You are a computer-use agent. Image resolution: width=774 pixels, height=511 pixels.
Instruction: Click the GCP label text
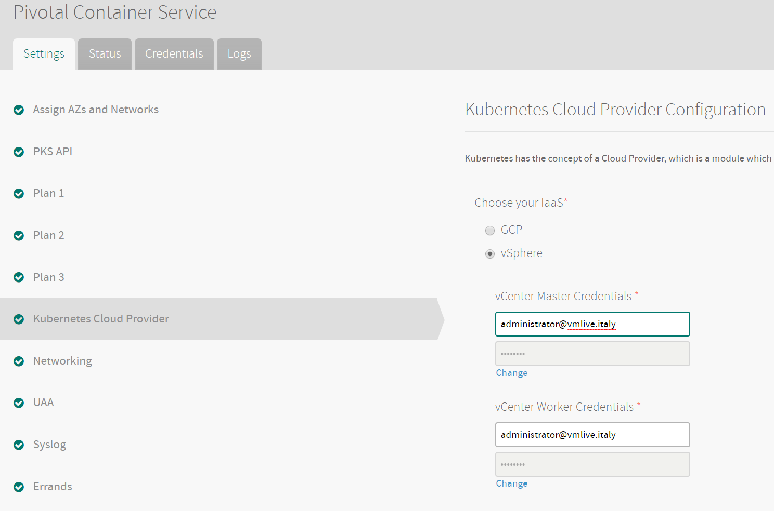[x=511, y=230]
